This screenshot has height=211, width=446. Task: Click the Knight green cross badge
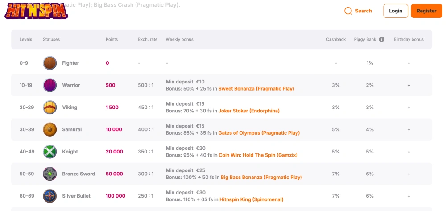click(x=50, y=152)
